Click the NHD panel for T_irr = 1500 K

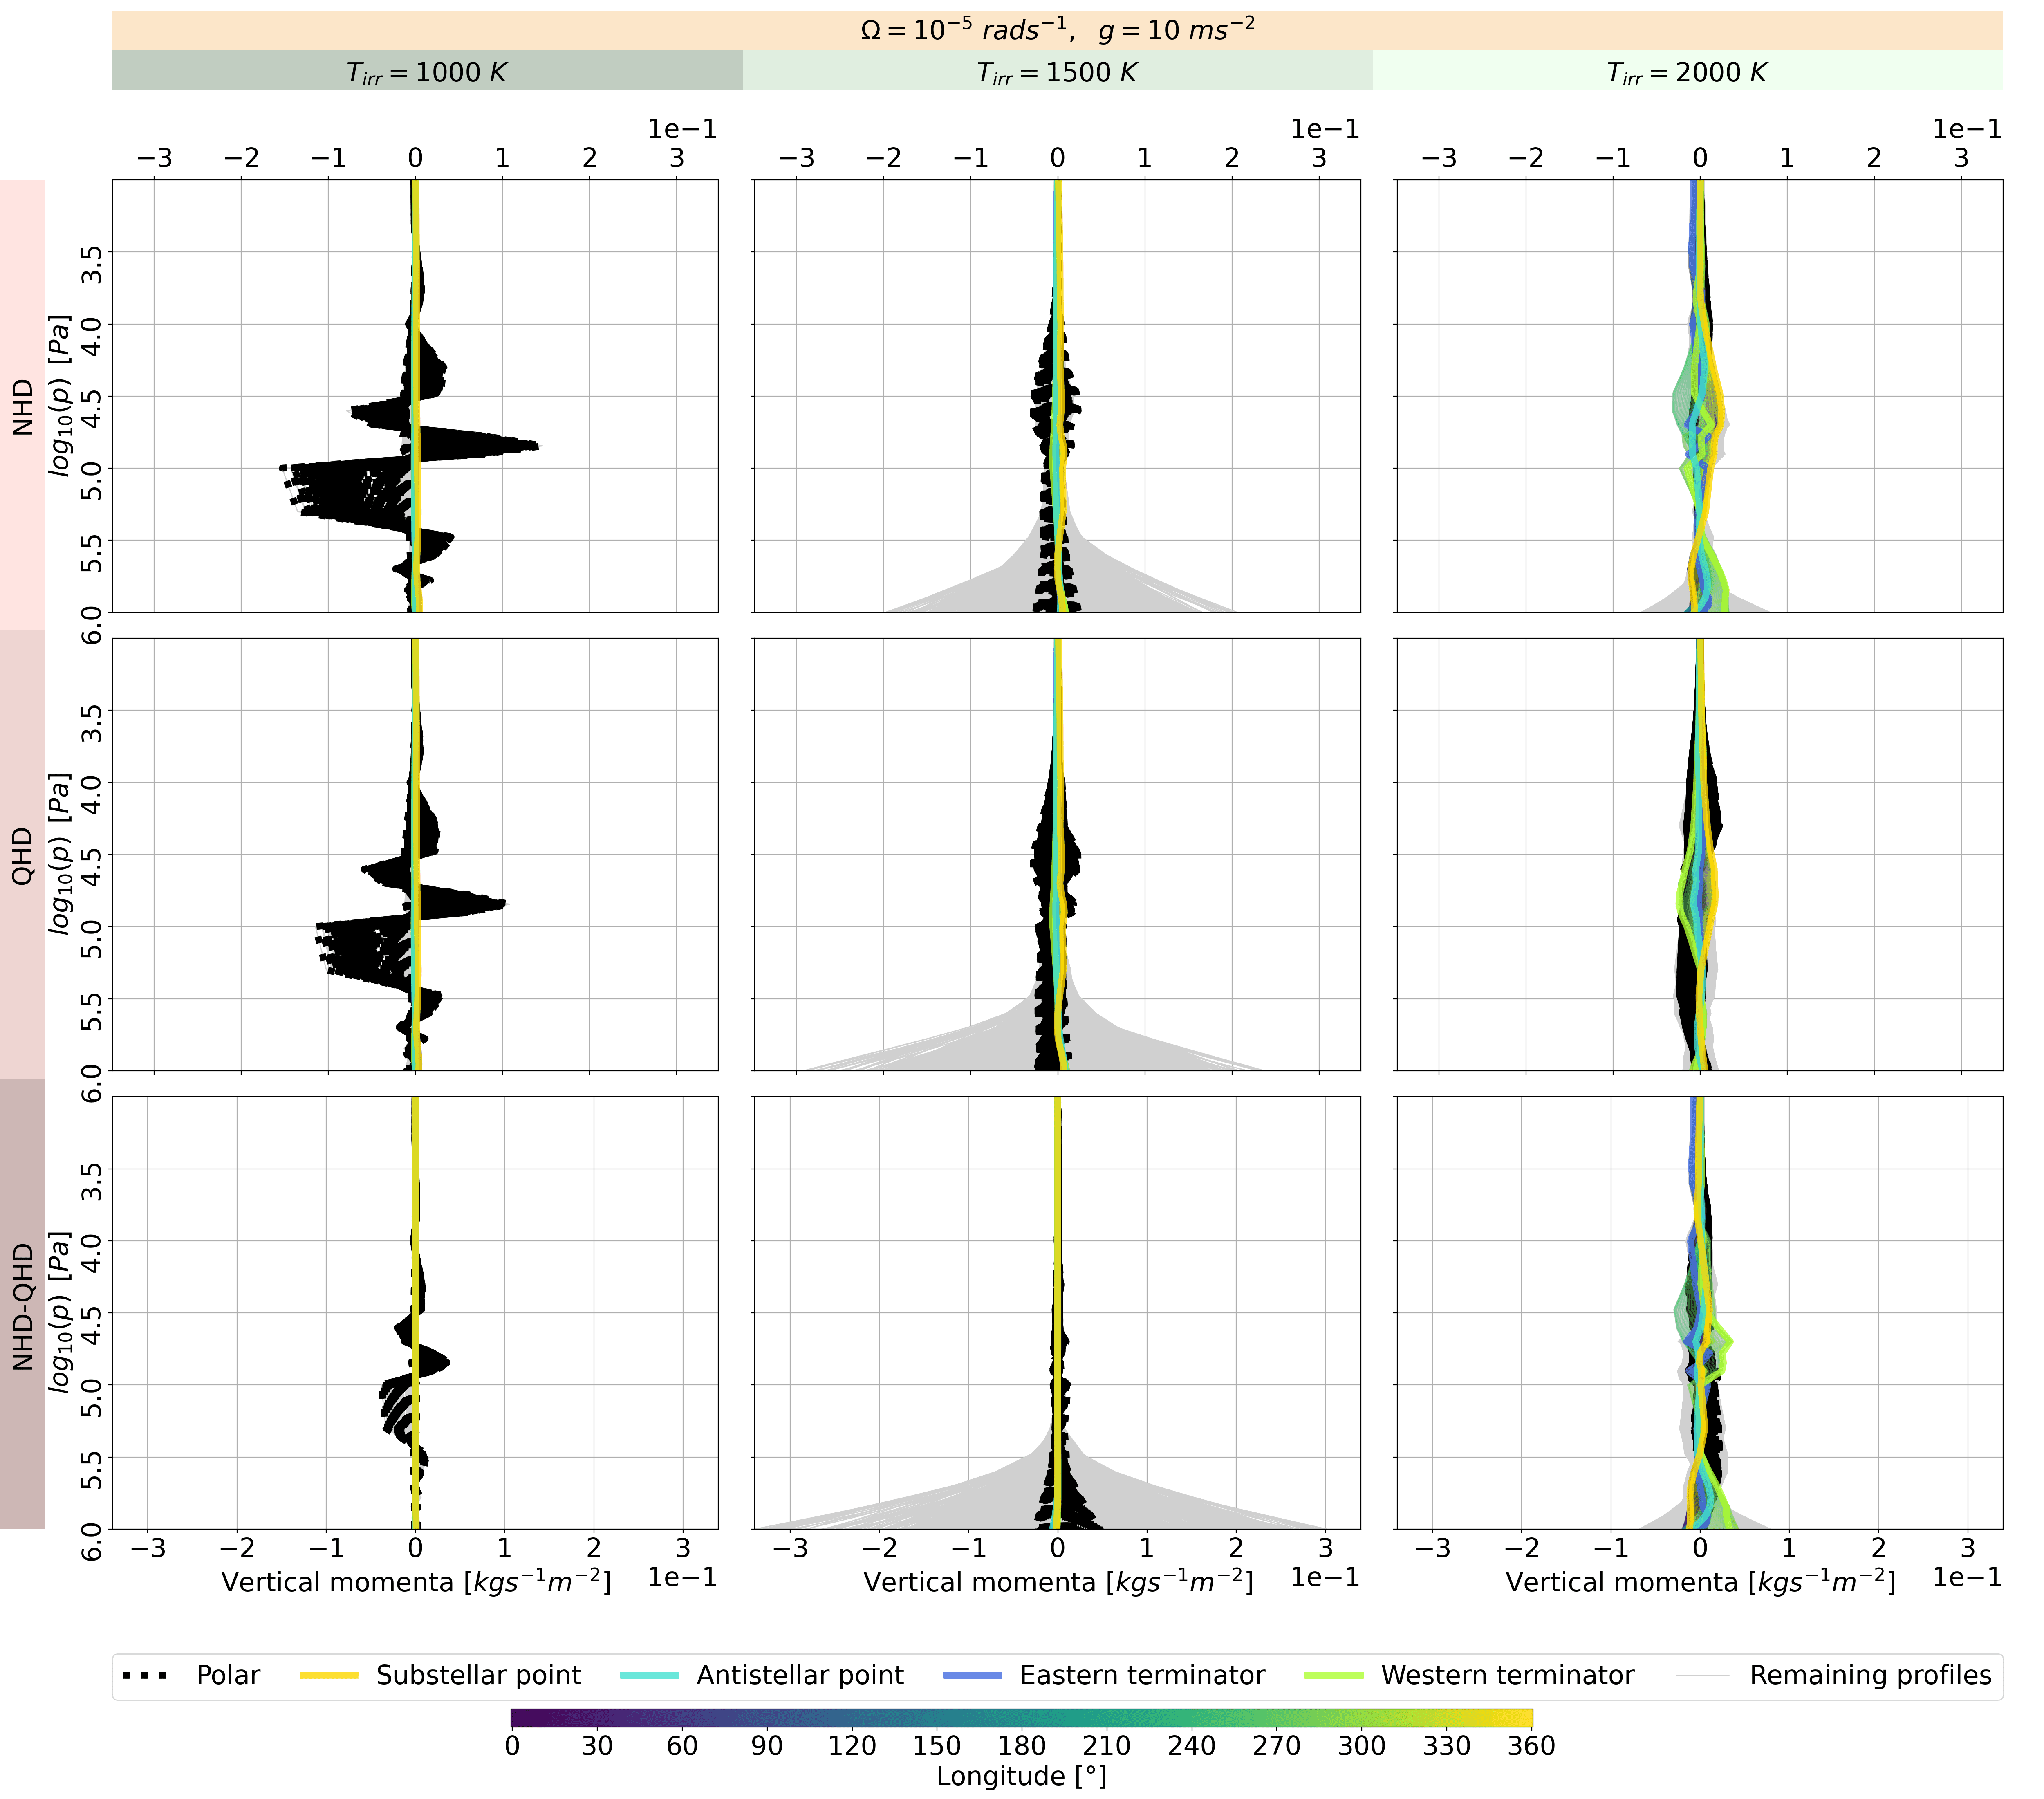(1057, 396)
